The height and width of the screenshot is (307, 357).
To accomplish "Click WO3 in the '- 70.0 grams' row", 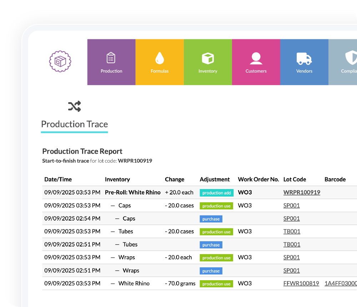I will [245, 283].
